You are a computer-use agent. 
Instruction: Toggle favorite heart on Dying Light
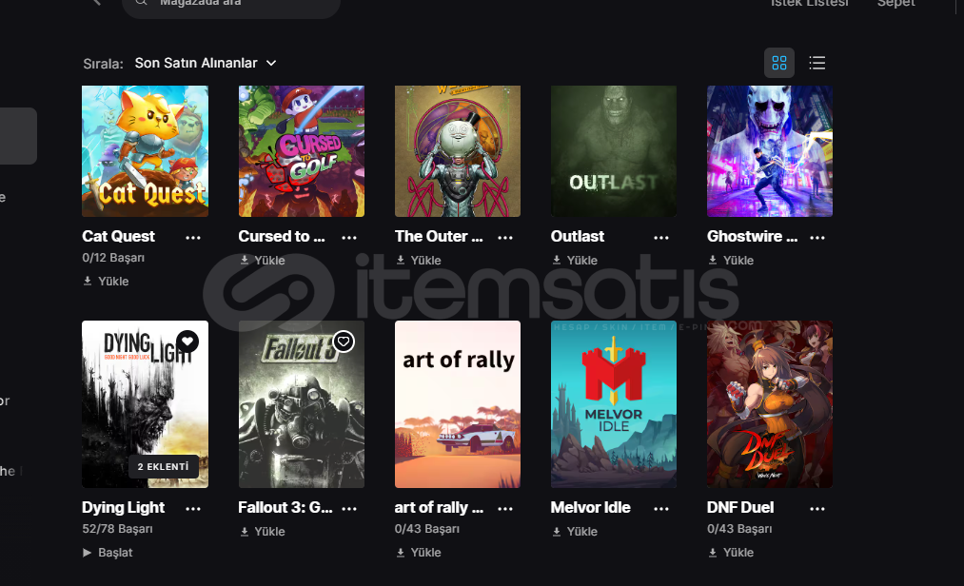click(x=187, y=342)
